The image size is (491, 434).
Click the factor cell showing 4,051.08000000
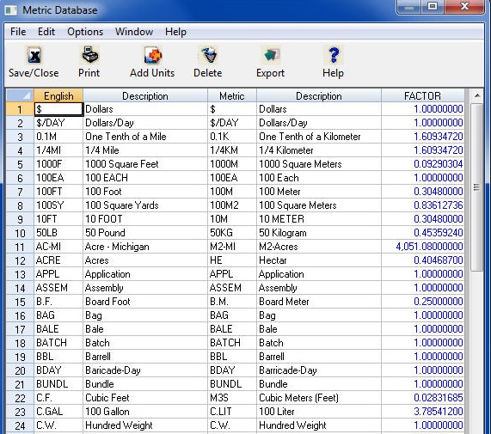click(x=423, y=247)
